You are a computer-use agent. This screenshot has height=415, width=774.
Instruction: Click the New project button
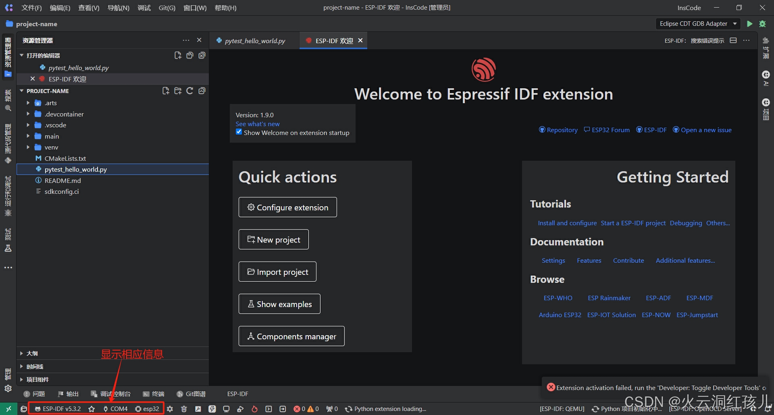(x=274, y=239)
